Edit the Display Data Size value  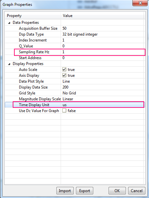click(x=102, y=87)
